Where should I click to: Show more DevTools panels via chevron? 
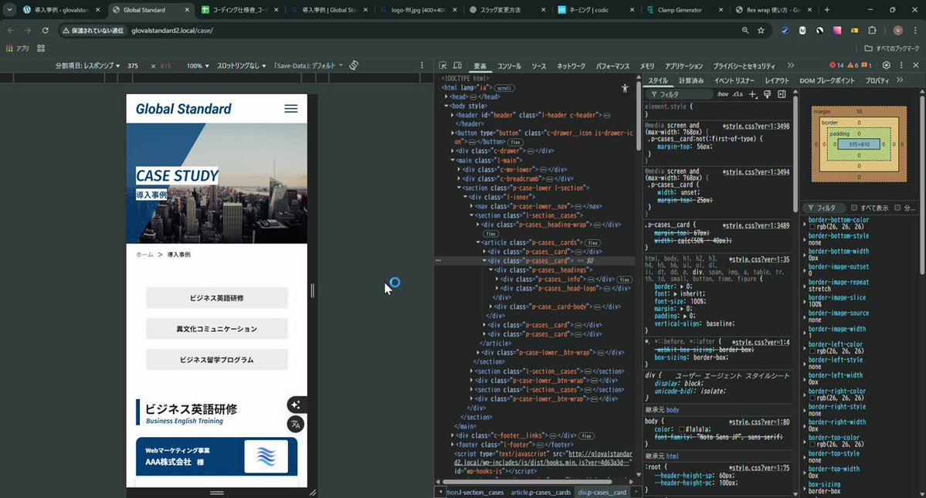pyautogui.click(x=791, y=66)
